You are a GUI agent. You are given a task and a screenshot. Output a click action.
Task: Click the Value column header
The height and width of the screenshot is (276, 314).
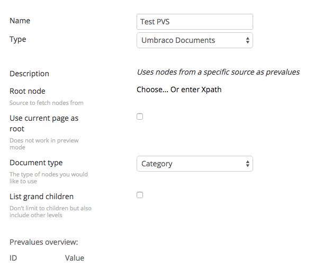pyautogui.click(x=75, y=258)
